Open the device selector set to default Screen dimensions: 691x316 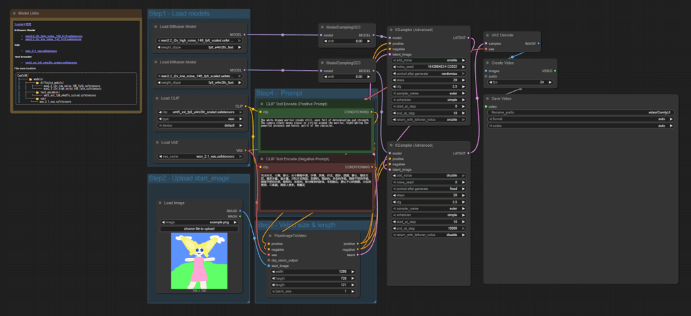(200, 125)
